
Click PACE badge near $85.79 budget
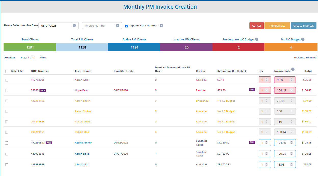[252, 90]
